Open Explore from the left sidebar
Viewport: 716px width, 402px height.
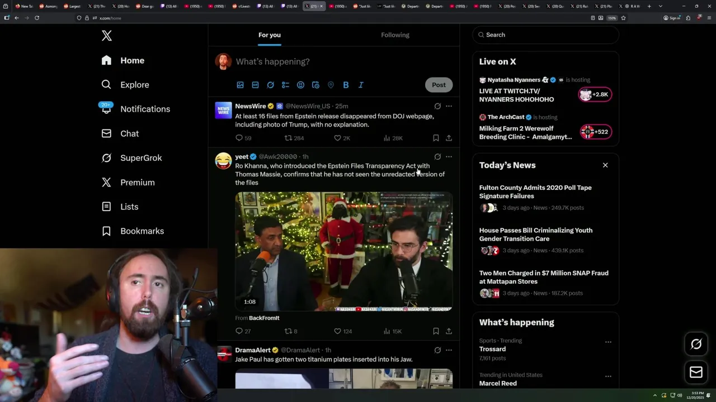(126, 85)
